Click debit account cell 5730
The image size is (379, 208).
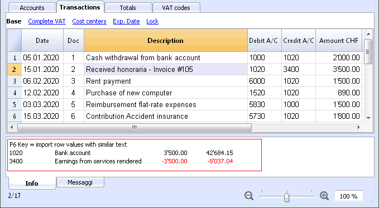click(x=265, y=116)
